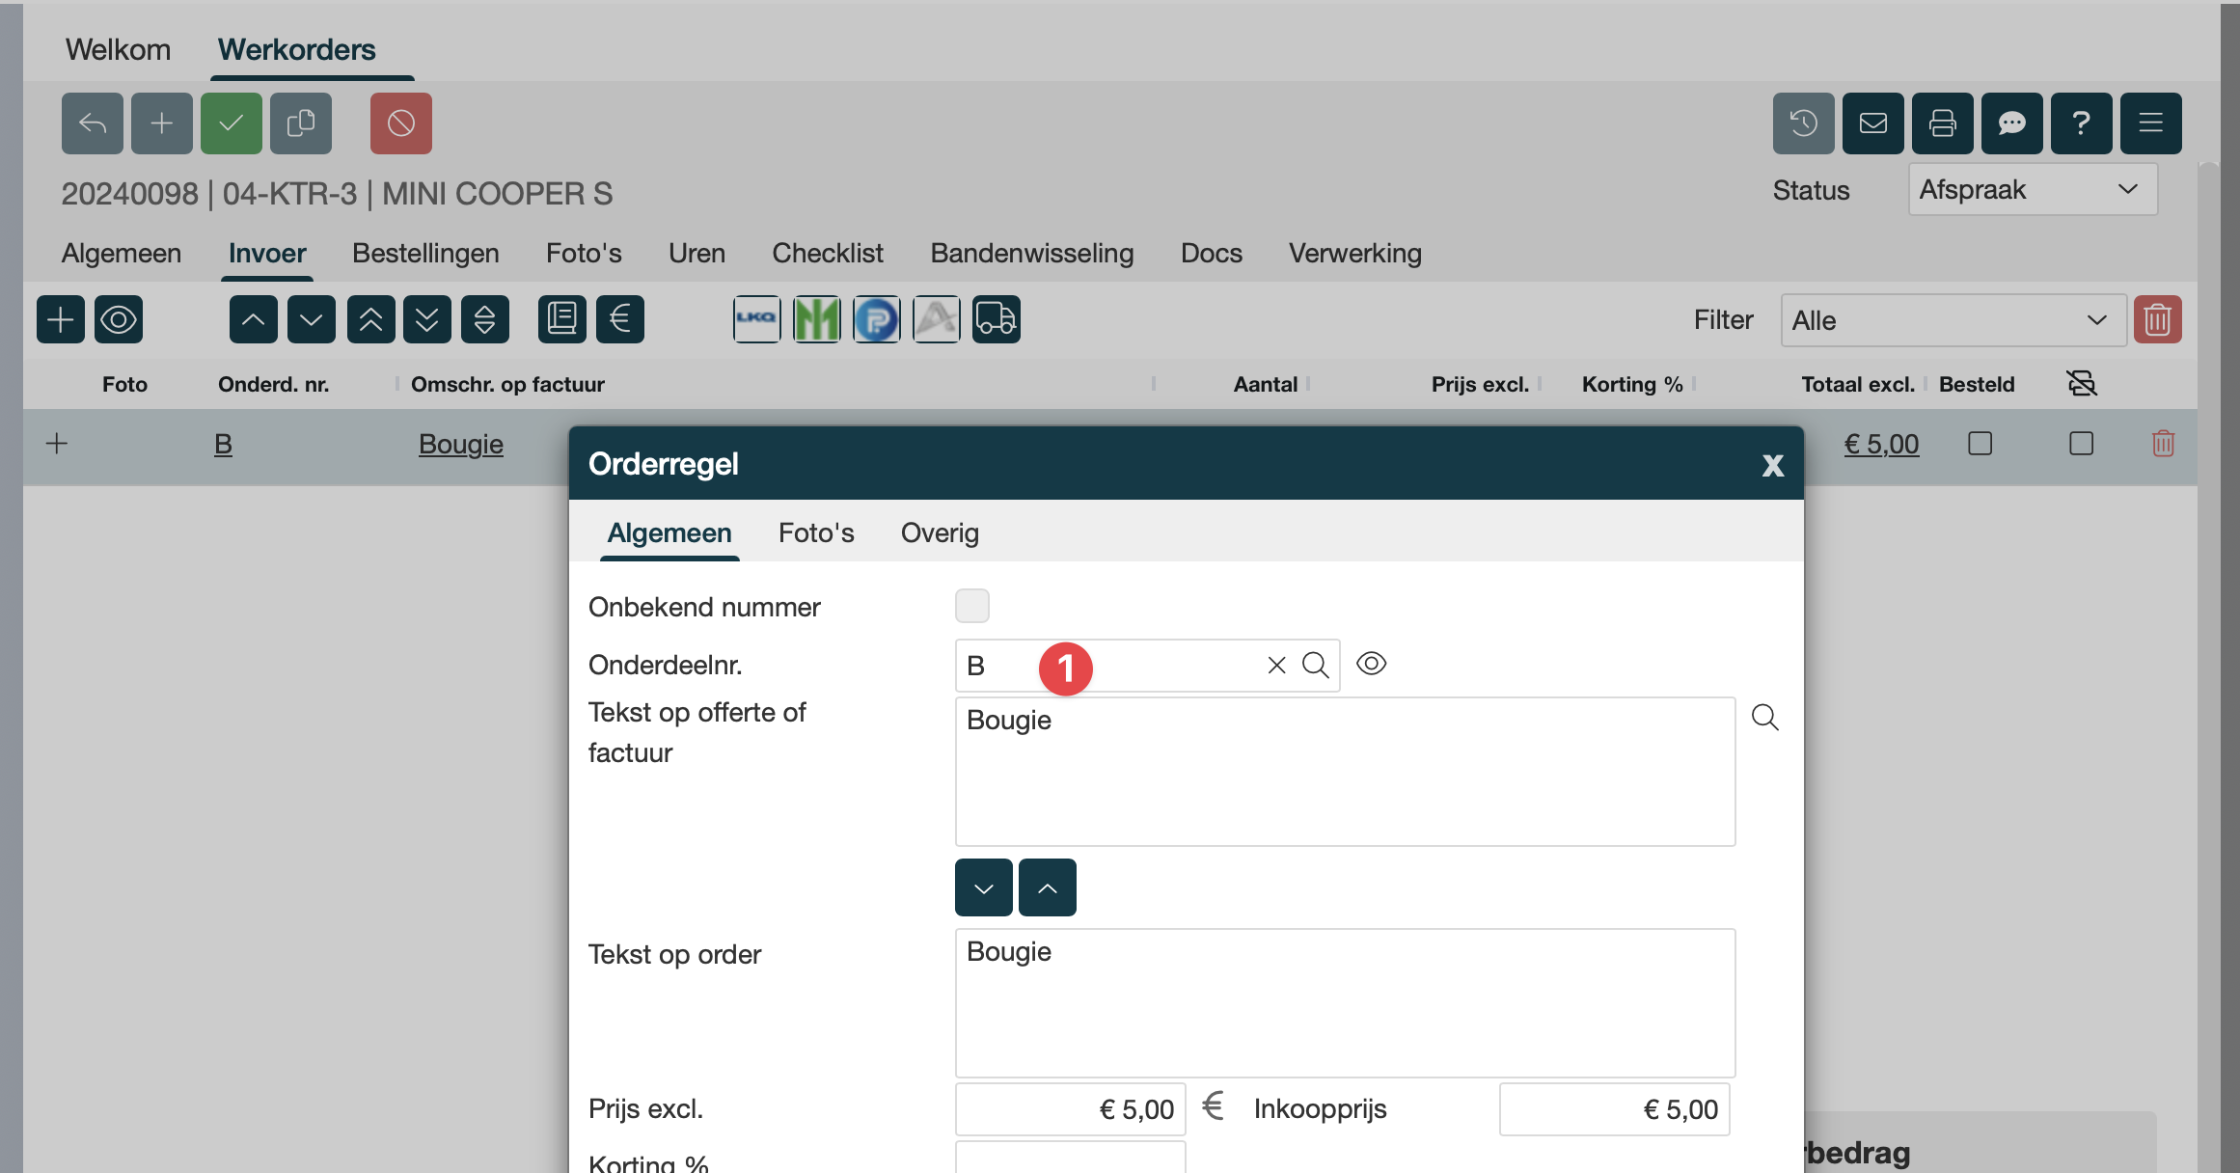Expand the Filter dropdown showing Alle

1953,320
